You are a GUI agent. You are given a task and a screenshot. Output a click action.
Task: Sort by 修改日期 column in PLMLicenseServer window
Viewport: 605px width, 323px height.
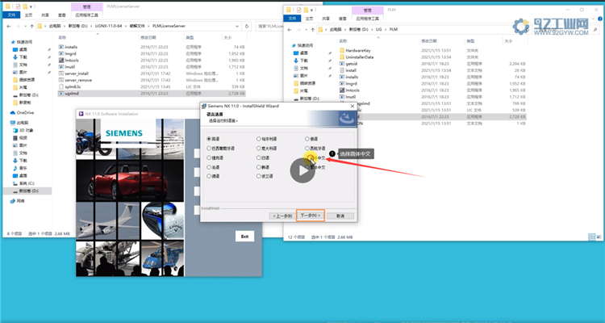point(148,37)
